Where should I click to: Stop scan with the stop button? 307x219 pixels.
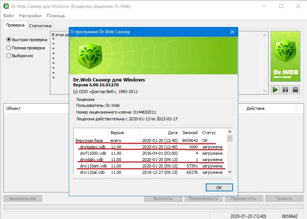[295, 90]
